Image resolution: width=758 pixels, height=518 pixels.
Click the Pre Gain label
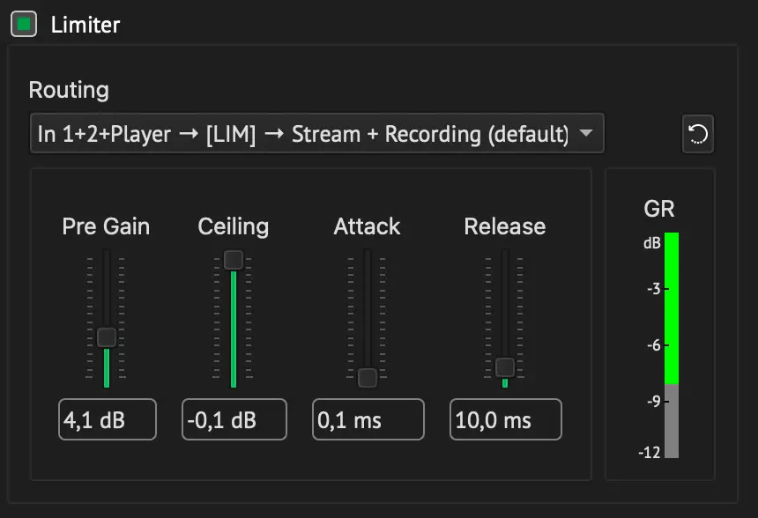tap(106, 226)
